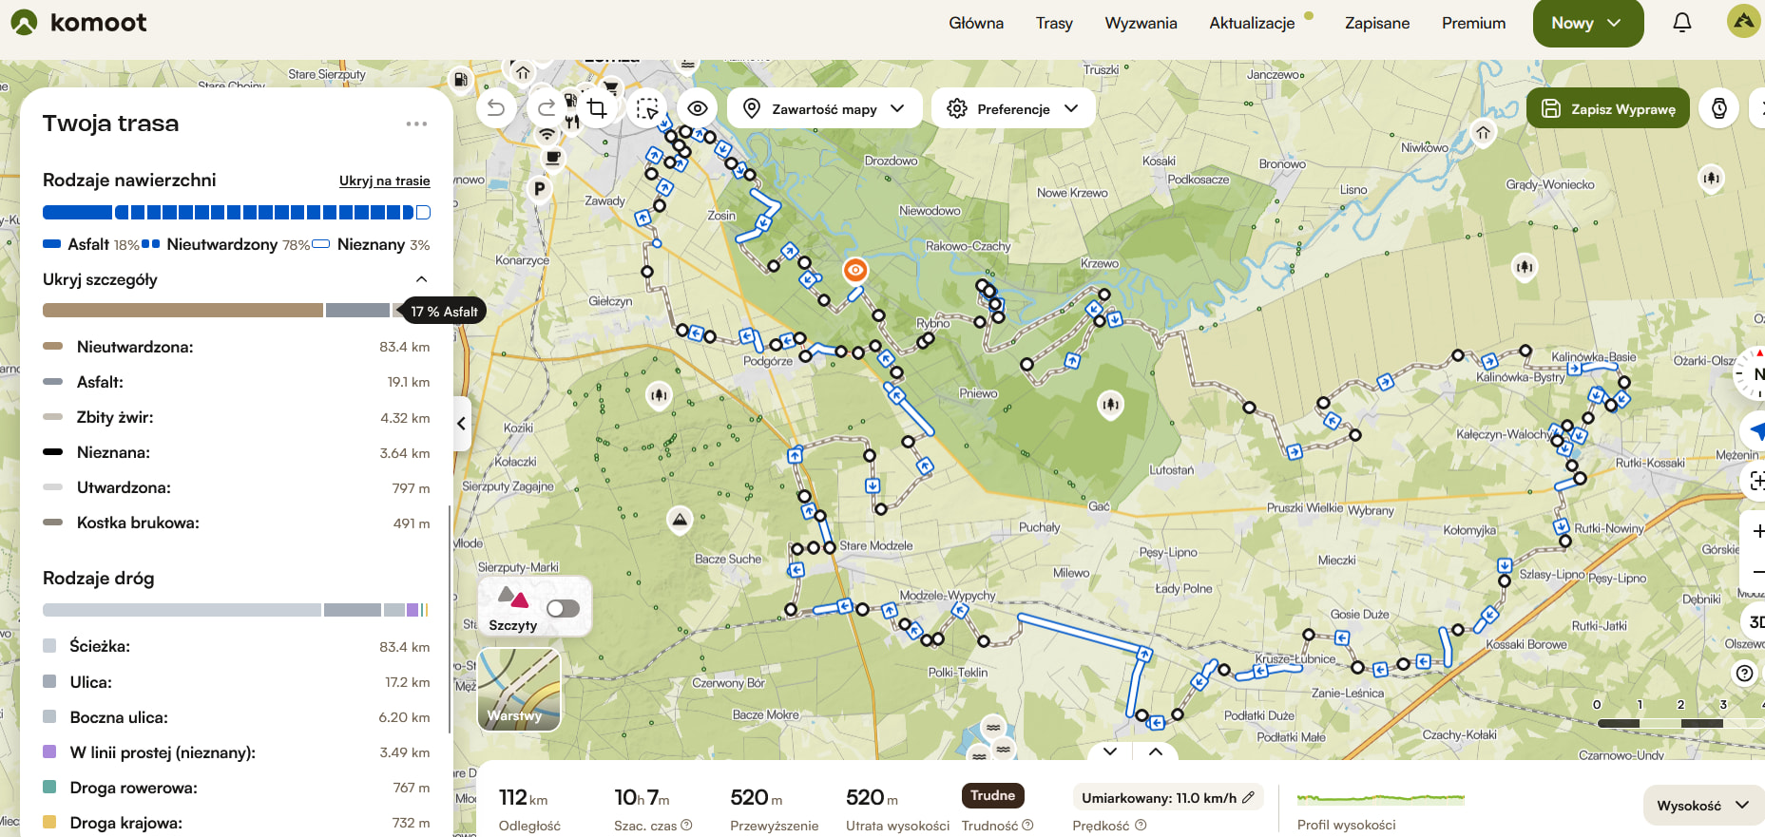
Task: Click the road types color bar
Action: tap(236, 610)
